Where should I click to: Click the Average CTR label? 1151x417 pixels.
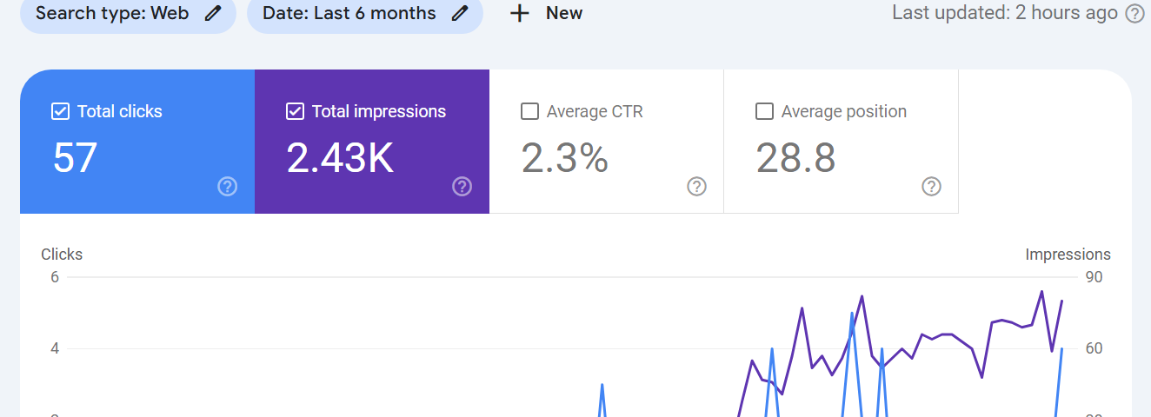point(595,111)
